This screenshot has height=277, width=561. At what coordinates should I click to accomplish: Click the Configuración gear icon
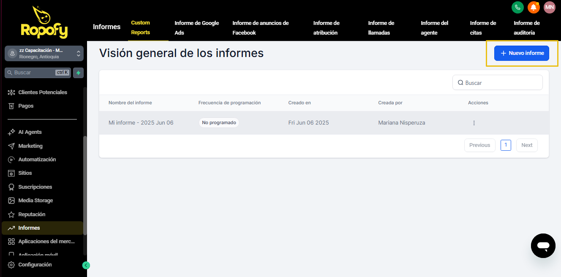[11, 265]
